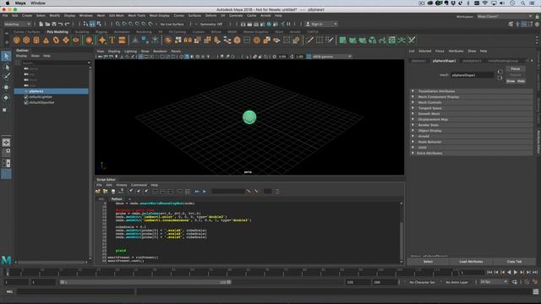Open the sRGB gamma view transform dropdown
This screenshot has width=541, height=304.
click(332, 57)
